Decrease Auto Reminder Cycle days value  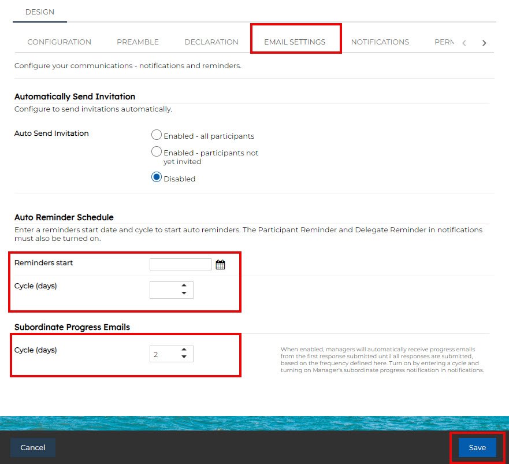click(x=184, y=294)
